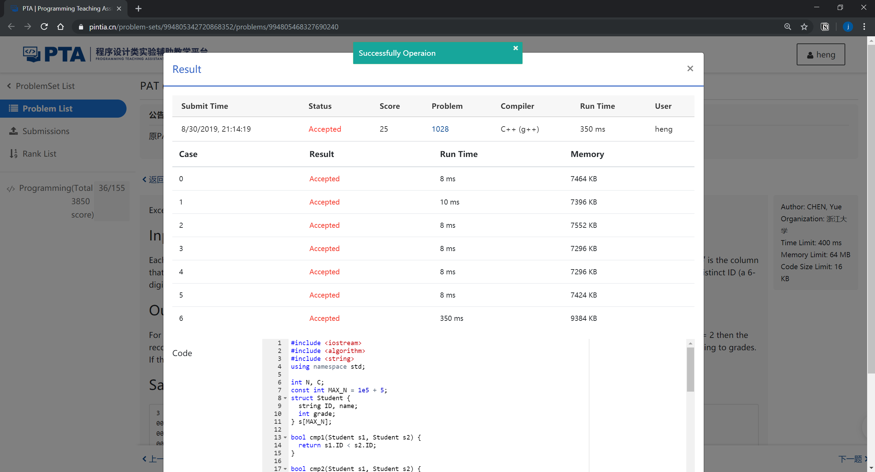Select Problem List in the sidebar
The image size is (875, 472).
63,108
